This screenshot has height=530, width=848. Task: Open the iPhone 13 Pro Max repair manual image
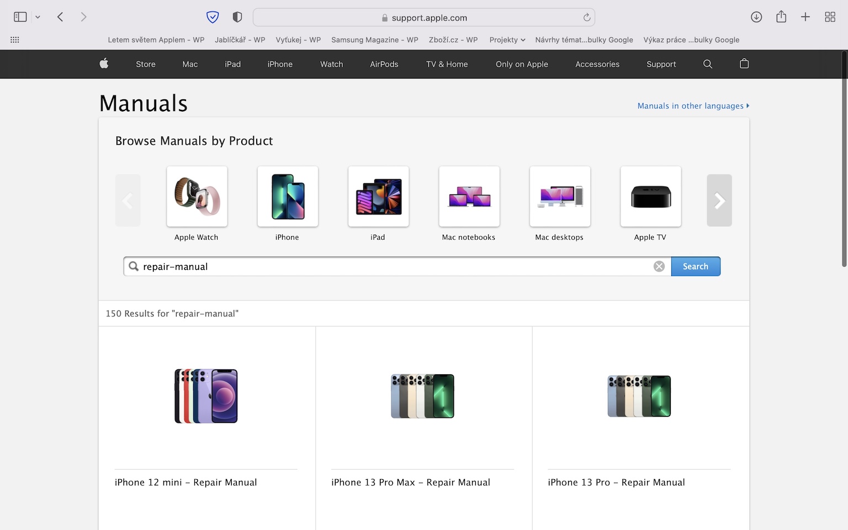click(422, 396)
